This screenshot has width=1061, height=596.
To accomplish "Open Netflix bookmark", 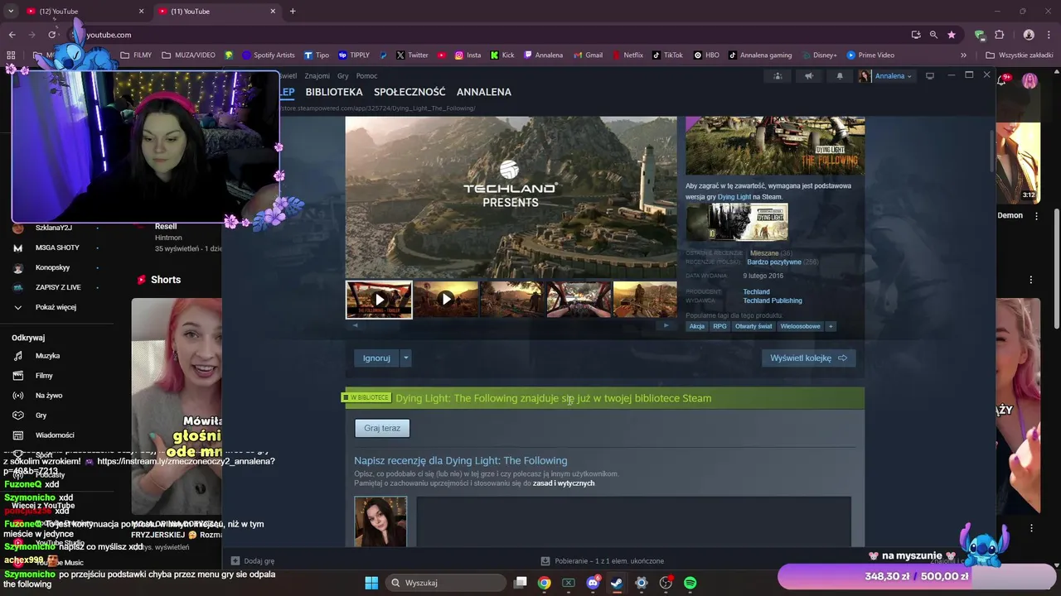I will point(627,55).
